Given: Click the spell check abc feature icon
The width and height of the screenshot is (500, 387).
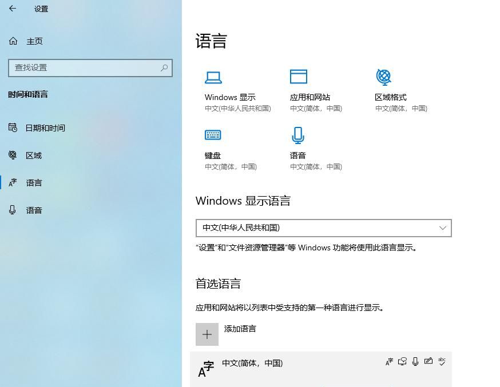Looking at the screenshot, I should pos(442,361).
